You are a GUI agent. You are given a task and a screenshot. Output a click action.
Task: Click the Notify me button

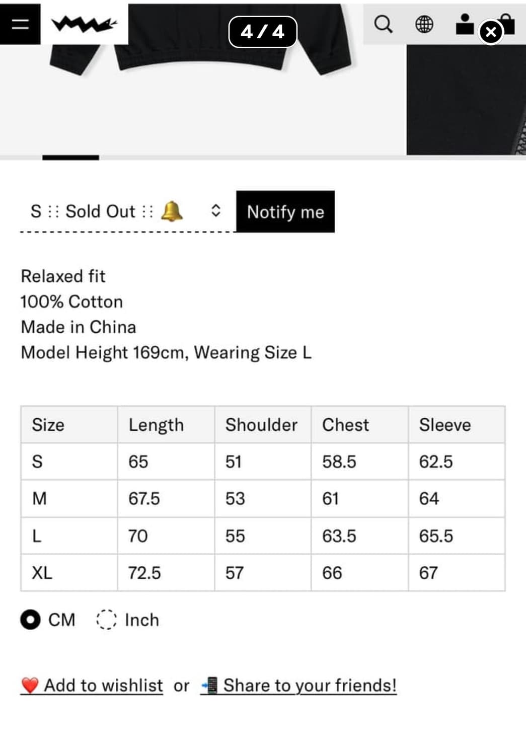point(285,211)
